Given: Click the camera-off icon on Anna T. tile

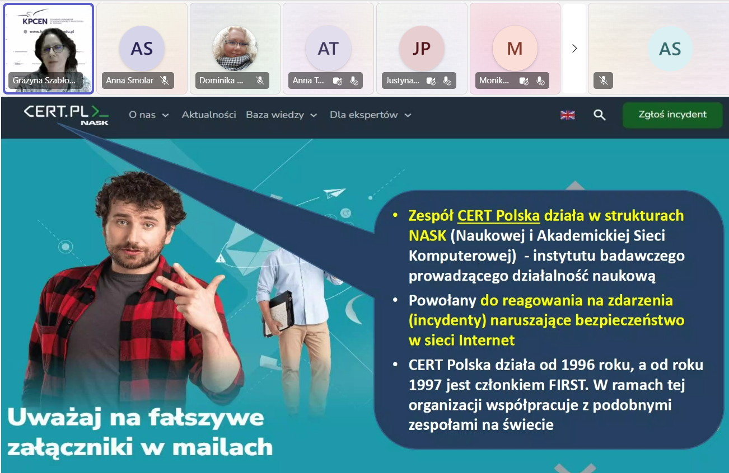Looking at the screenshot, I should tap(338, 81).
